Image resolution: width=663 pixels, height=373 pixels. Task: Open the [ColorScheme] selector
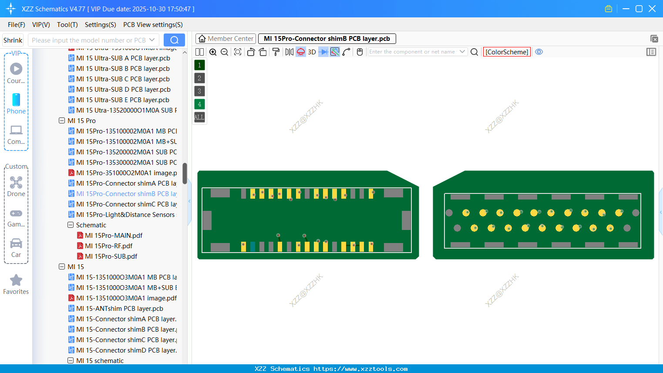(507, 52)
